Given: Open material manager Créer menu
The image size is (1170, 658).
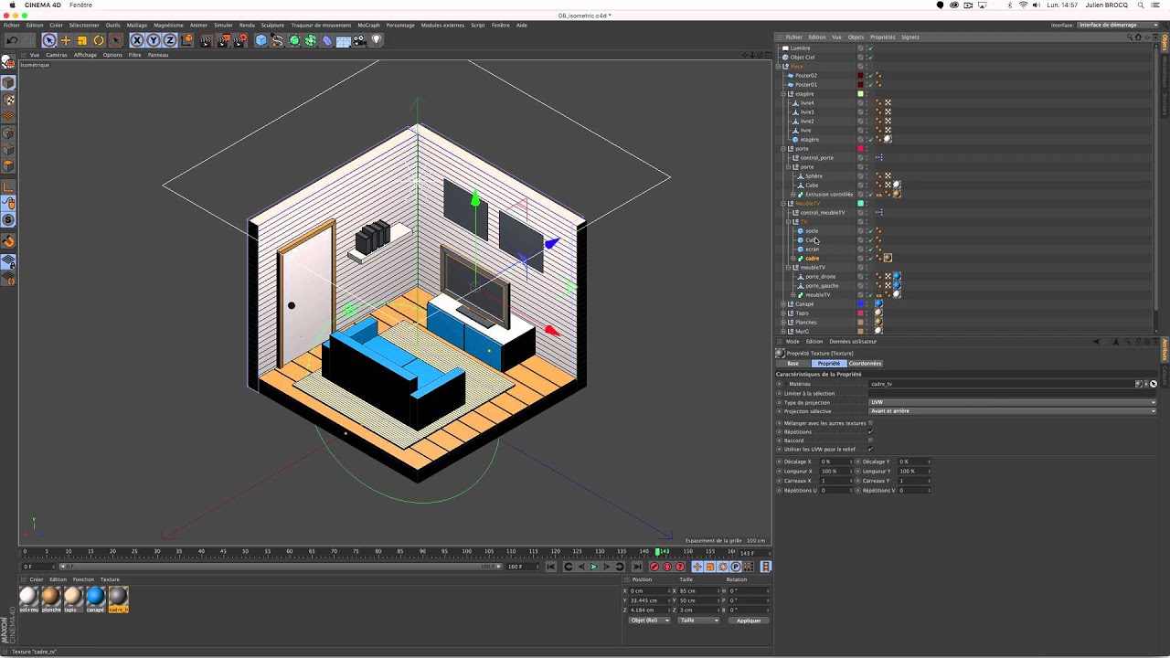Looking at the screenshot, I should 37,579.
